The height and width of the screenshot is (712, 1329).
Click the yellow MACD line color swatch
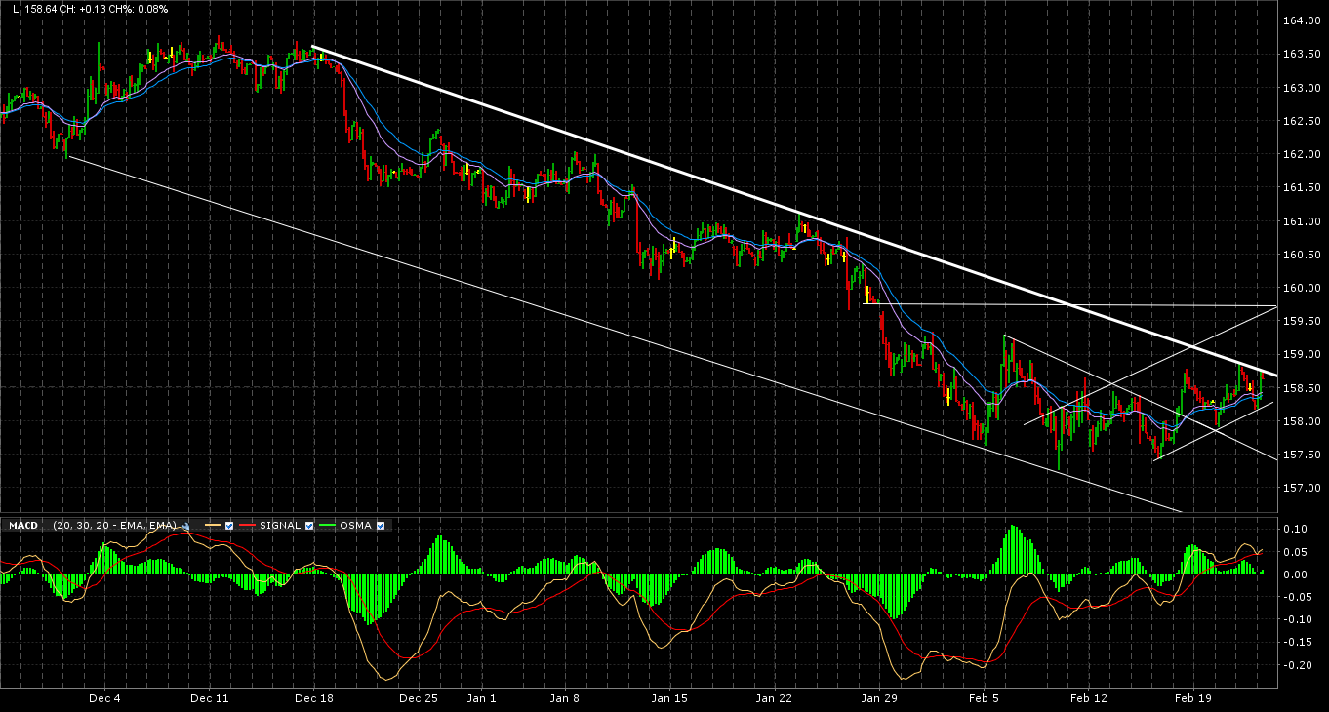(x=212, y=526)
